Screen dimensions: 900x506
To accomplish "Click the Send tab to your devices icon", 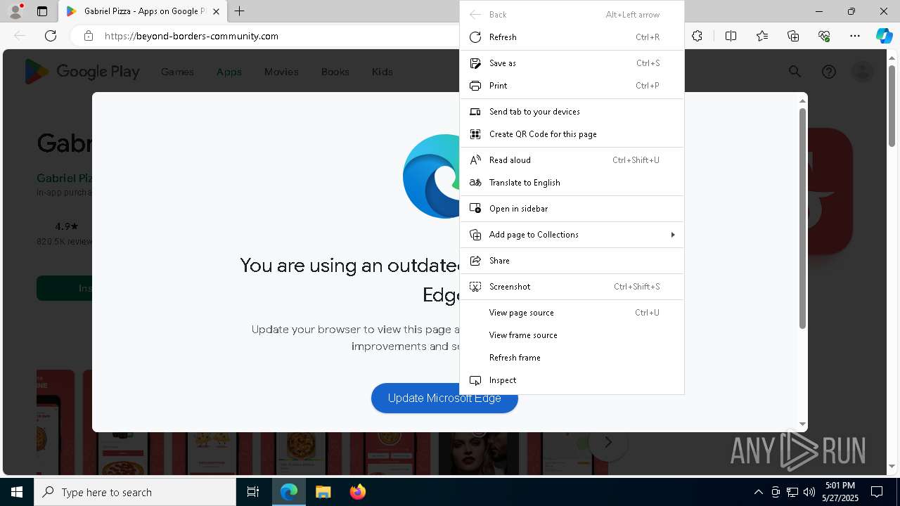I will click(475, 112).
